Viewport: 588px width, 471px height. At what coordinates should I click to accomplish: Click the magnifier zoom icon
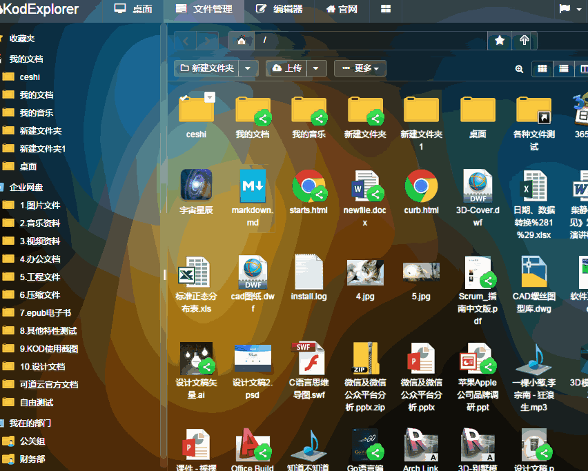point(519,68)
